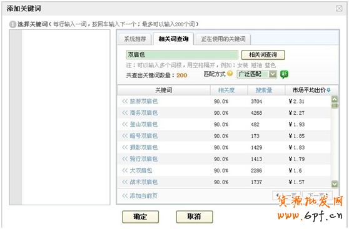Viewport: 349px width, 229px height.
Task: Click the 添加当前页 link
Action: (139, 196)
